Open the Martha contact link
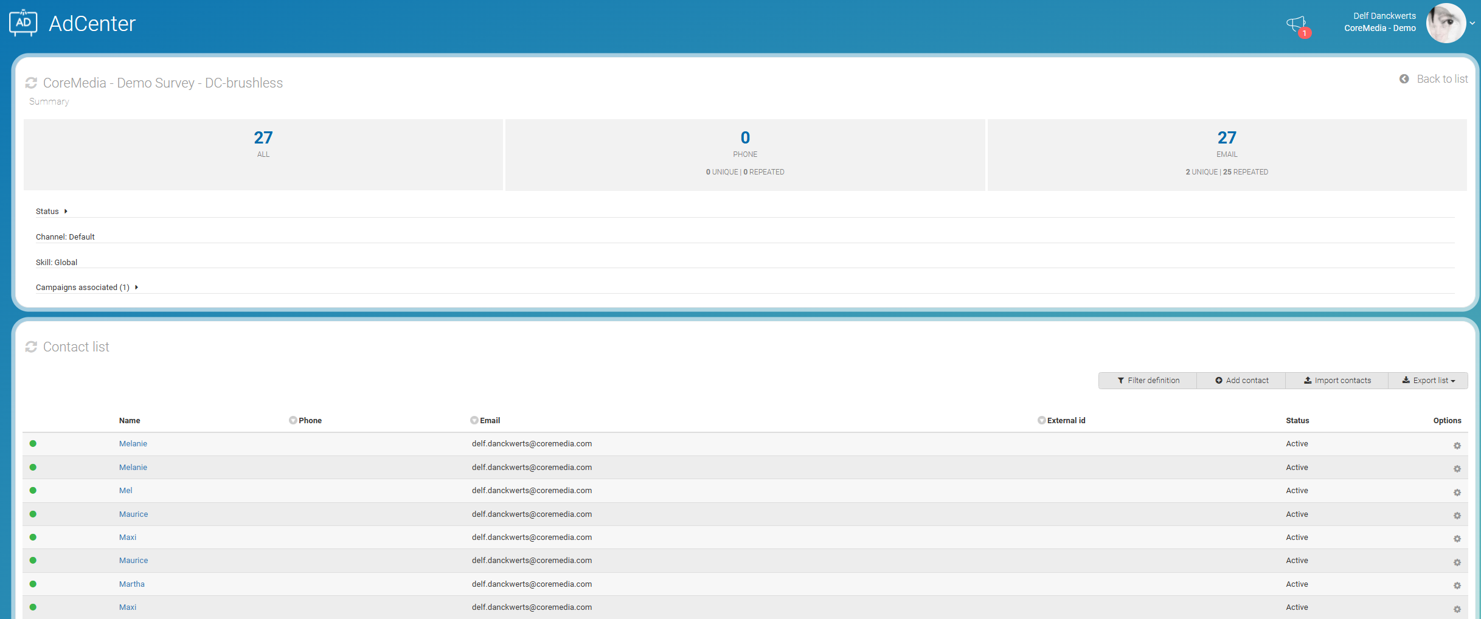 pos(131,584)
